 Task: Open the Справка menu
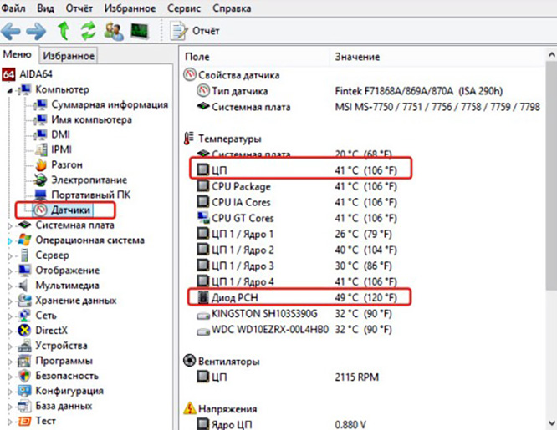click(x=232, y=8)
